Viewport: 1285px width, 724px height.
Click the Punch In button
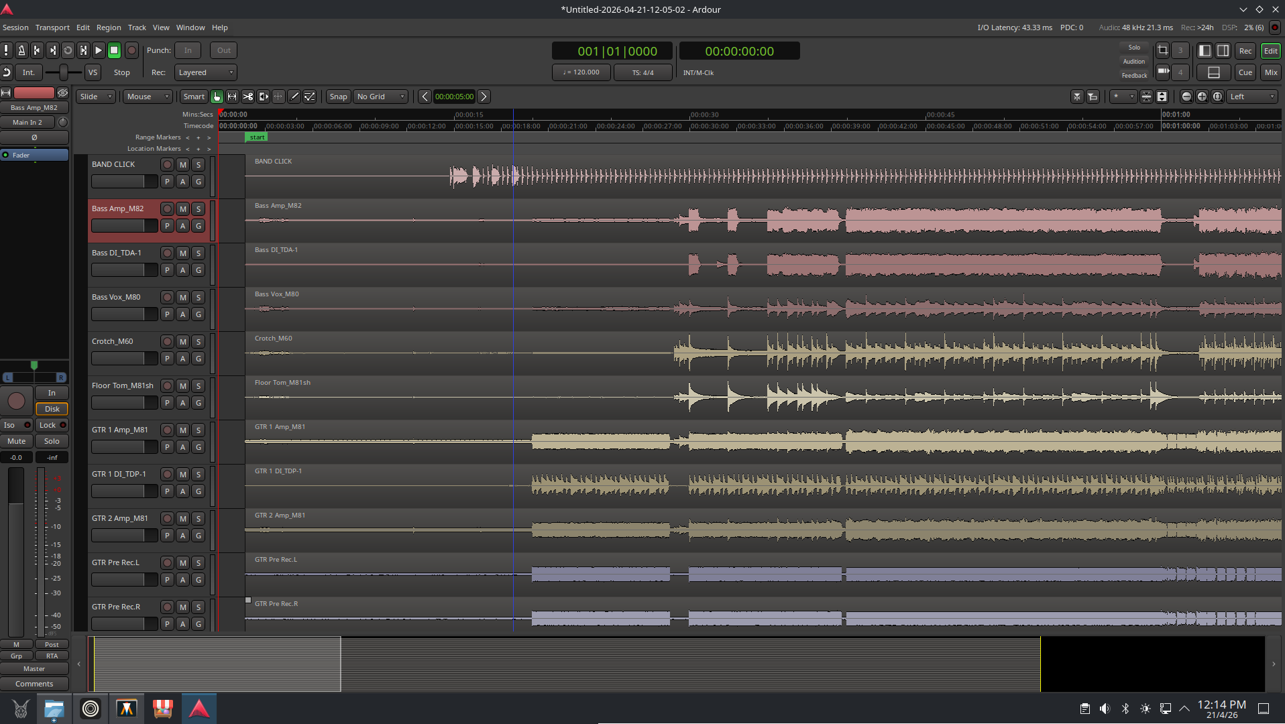tap(188, 50)
